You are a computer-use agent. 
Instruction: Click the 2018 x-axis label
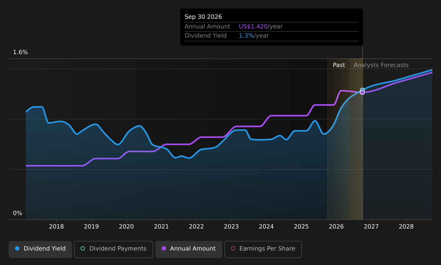[x=56, y=227]
